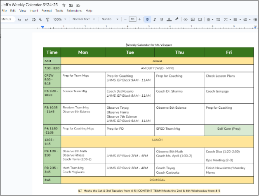
Task: Decrease font size with minus button
Action: click(125, 19)
